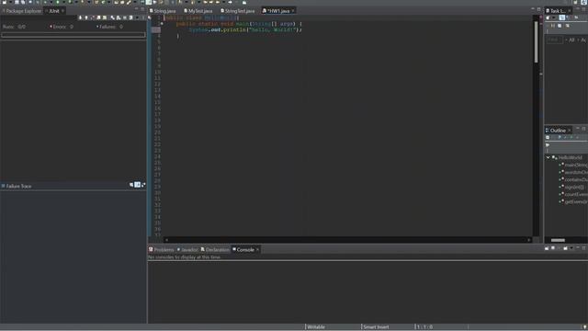
Task: Collapse the main method fold marker
Action: pyautogui.click(x=162, y=24)
